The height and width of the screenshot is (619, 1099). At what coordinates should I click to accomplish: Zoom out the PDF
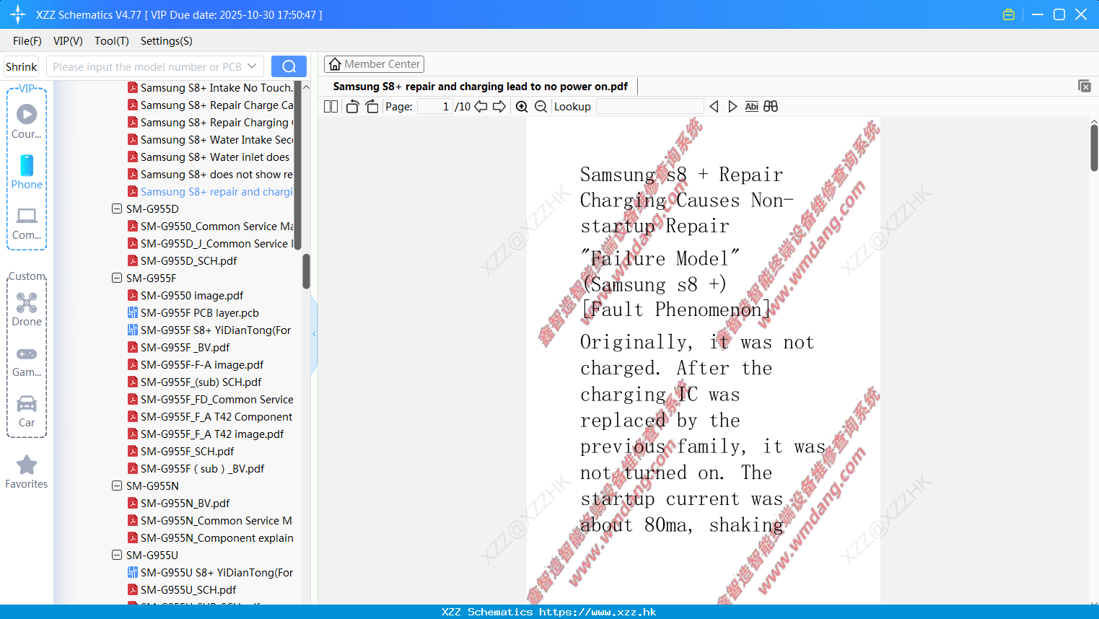click(541, 107)
